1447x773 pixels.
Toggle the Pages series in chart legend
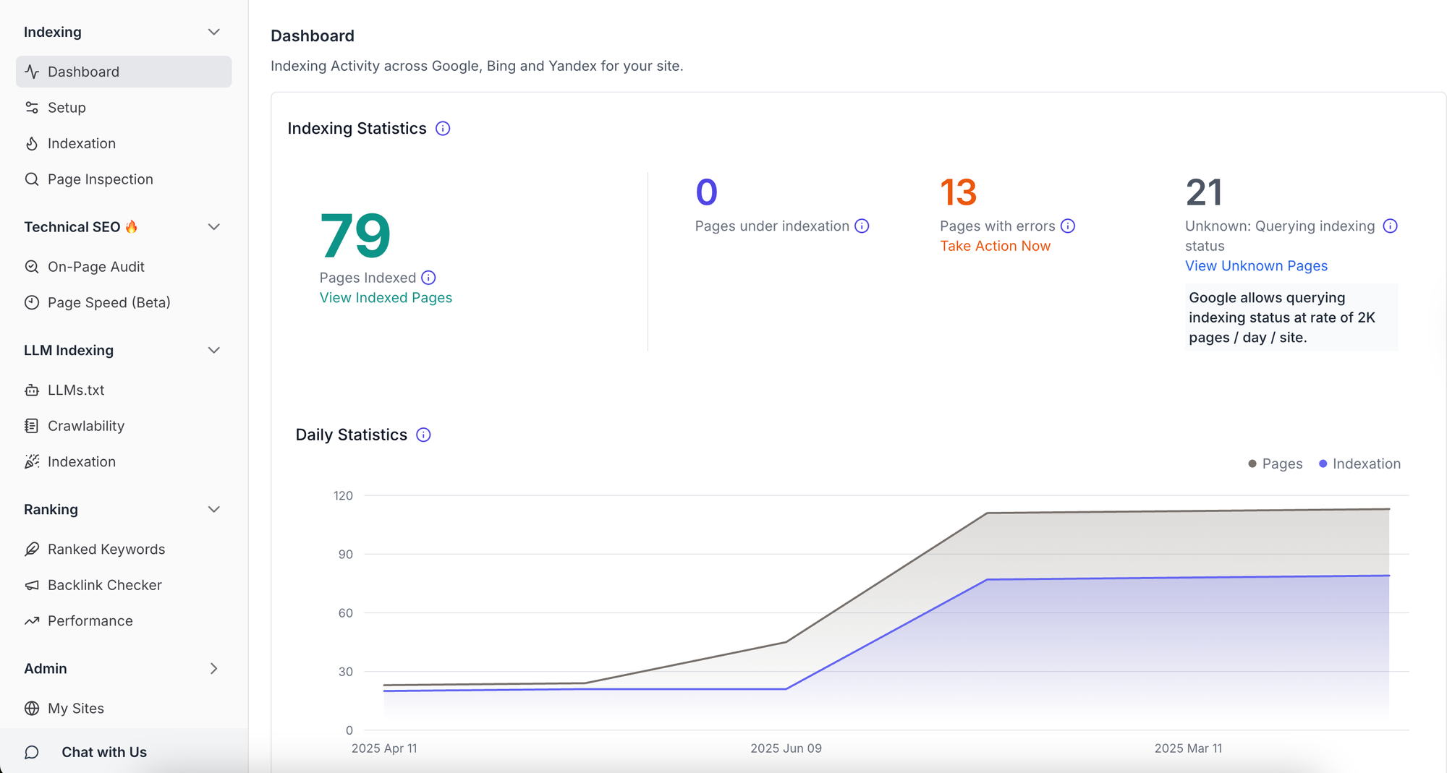tap(1275, 464)
